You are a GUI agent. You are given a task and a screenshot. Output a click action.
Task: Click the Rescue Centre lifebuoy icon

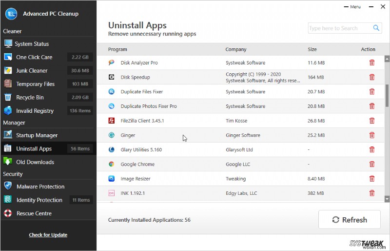[8, 213]
